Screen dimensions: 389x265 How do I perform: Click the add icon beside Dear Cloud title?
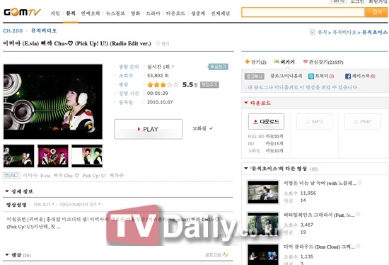coord(358,246)
